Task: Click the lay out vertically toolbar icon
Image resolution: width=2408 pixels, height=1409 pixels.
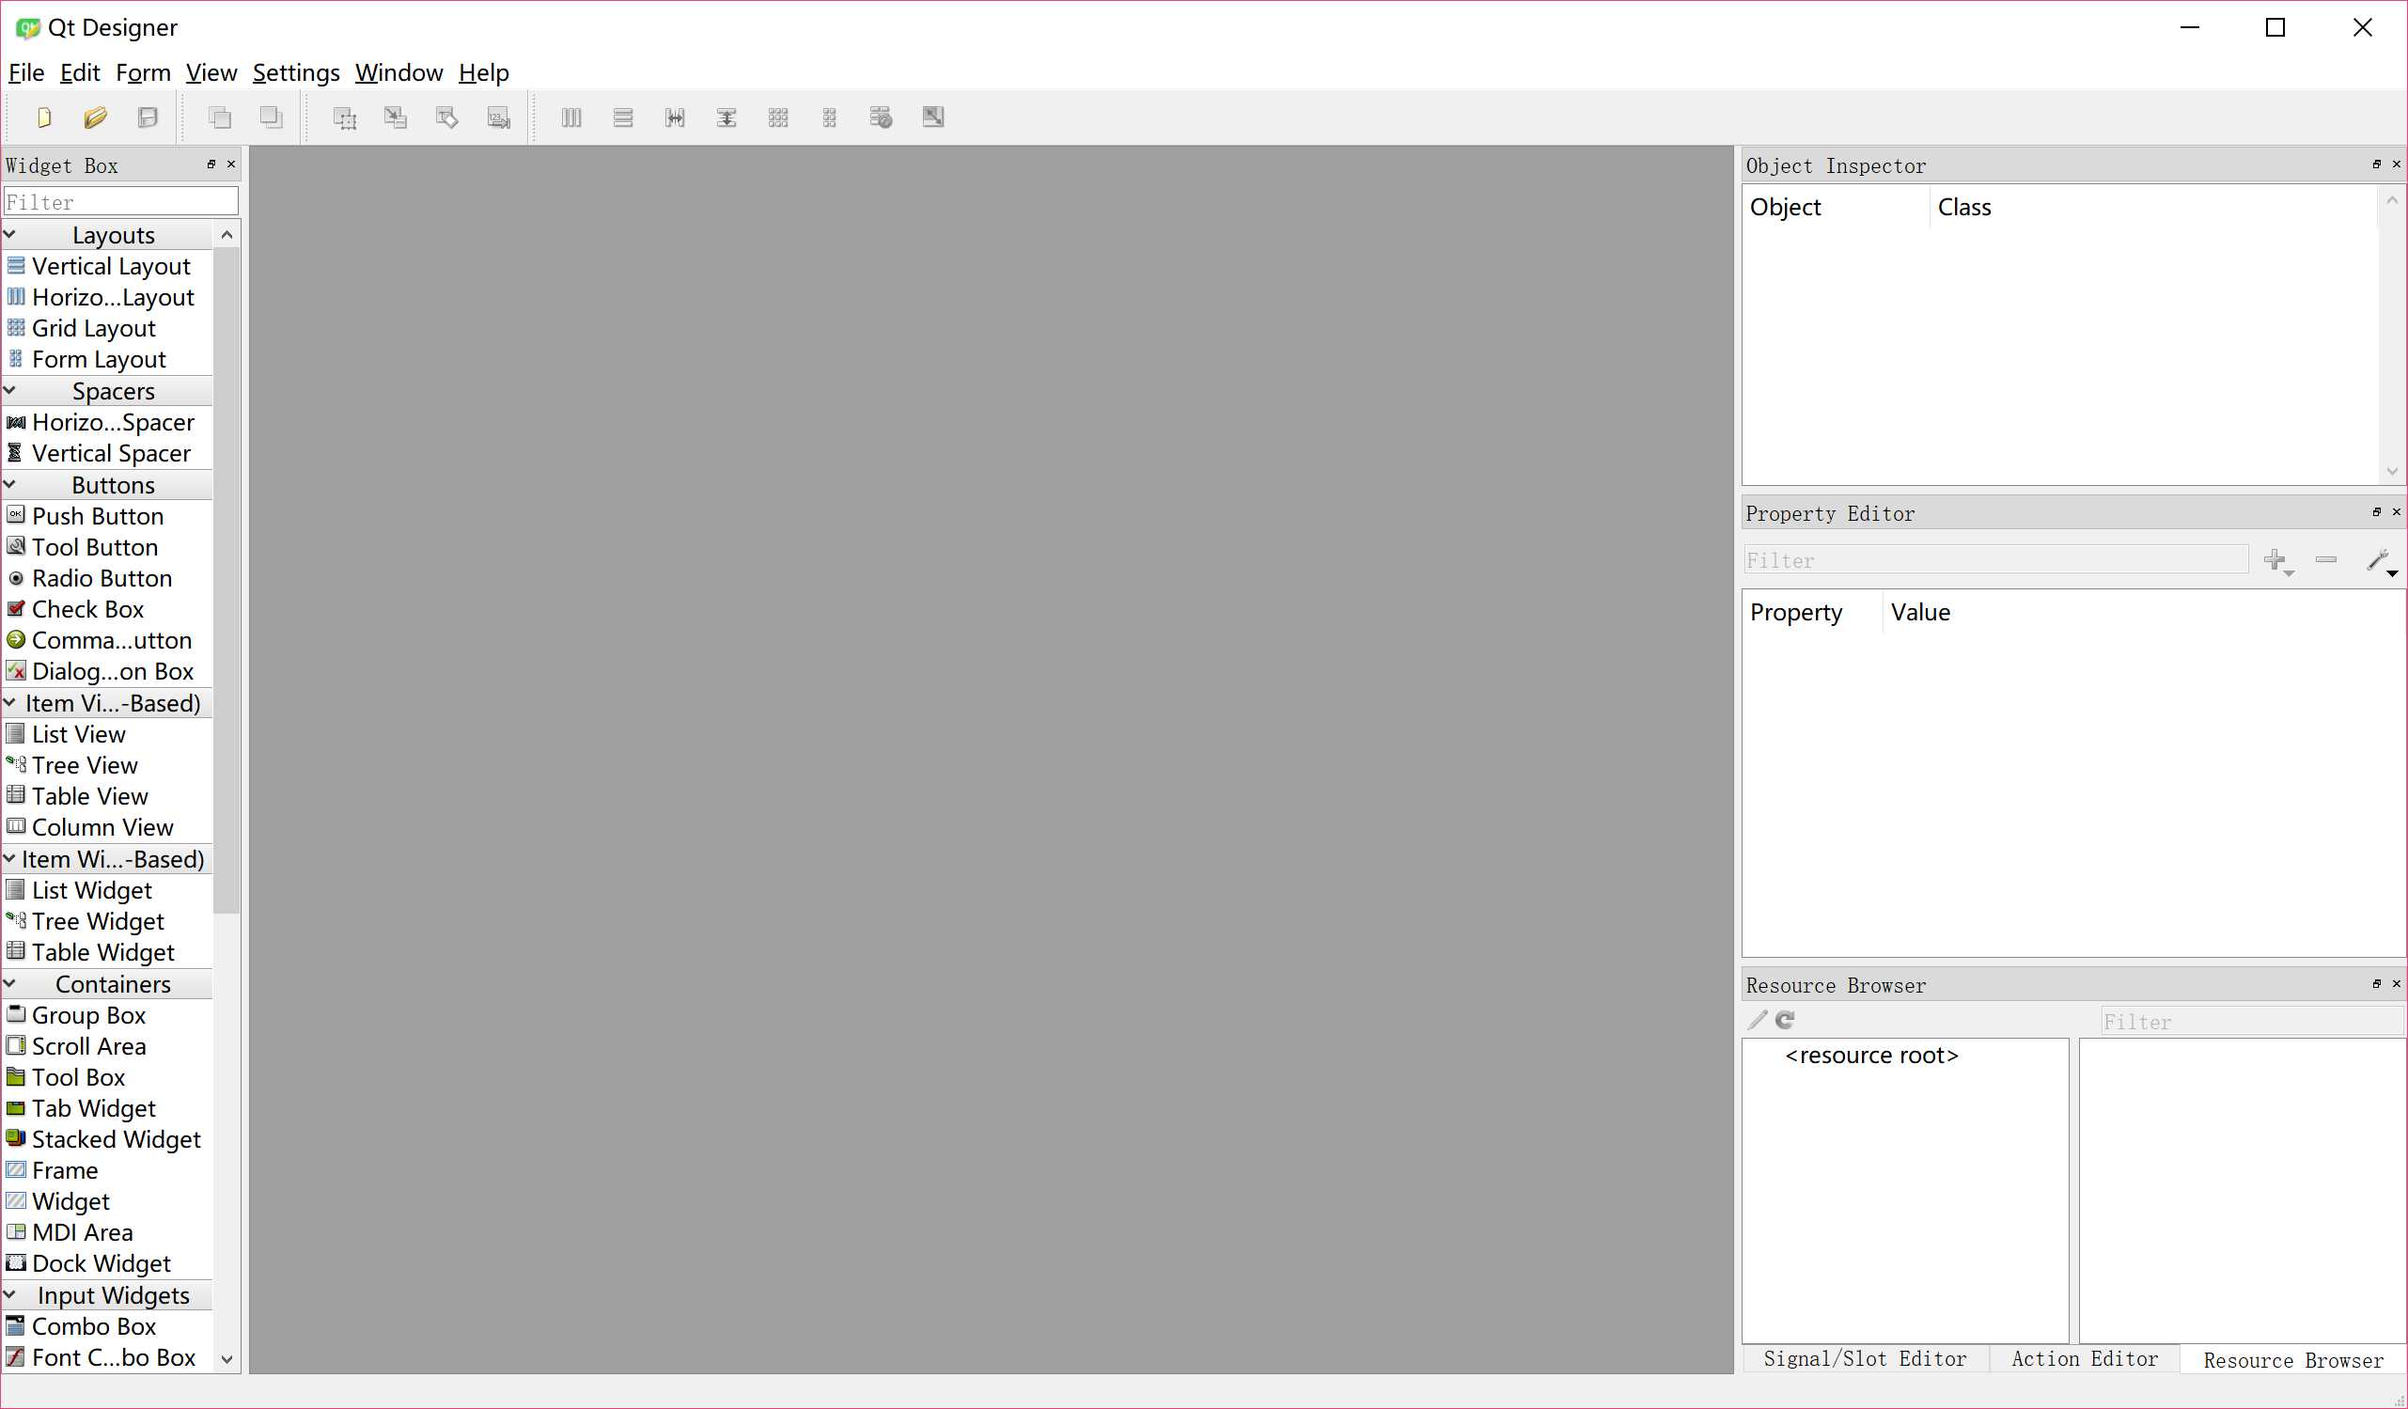Action: pos(622,117)
